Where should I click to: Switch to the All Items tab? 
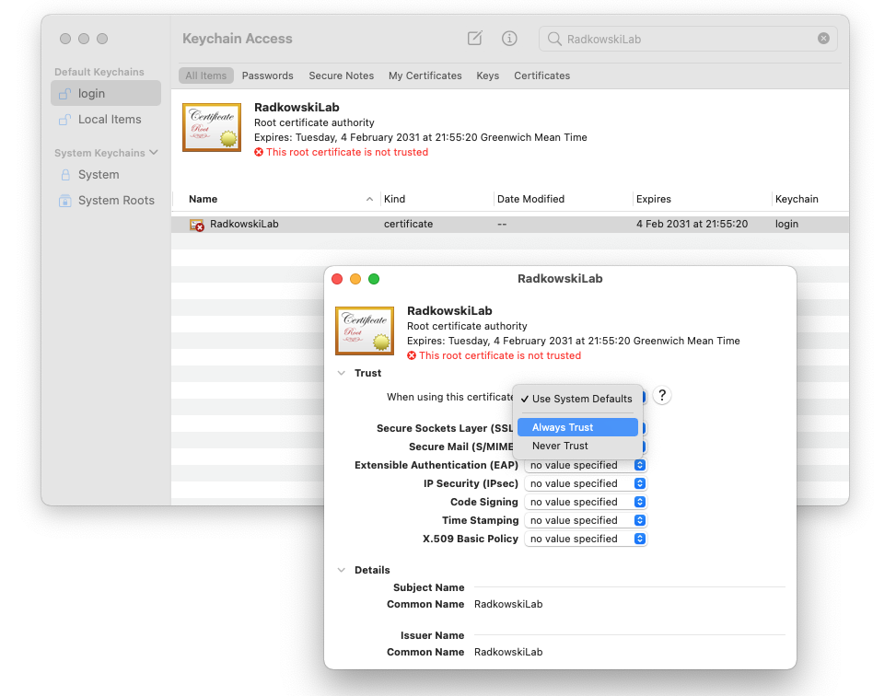pos(205,75)
